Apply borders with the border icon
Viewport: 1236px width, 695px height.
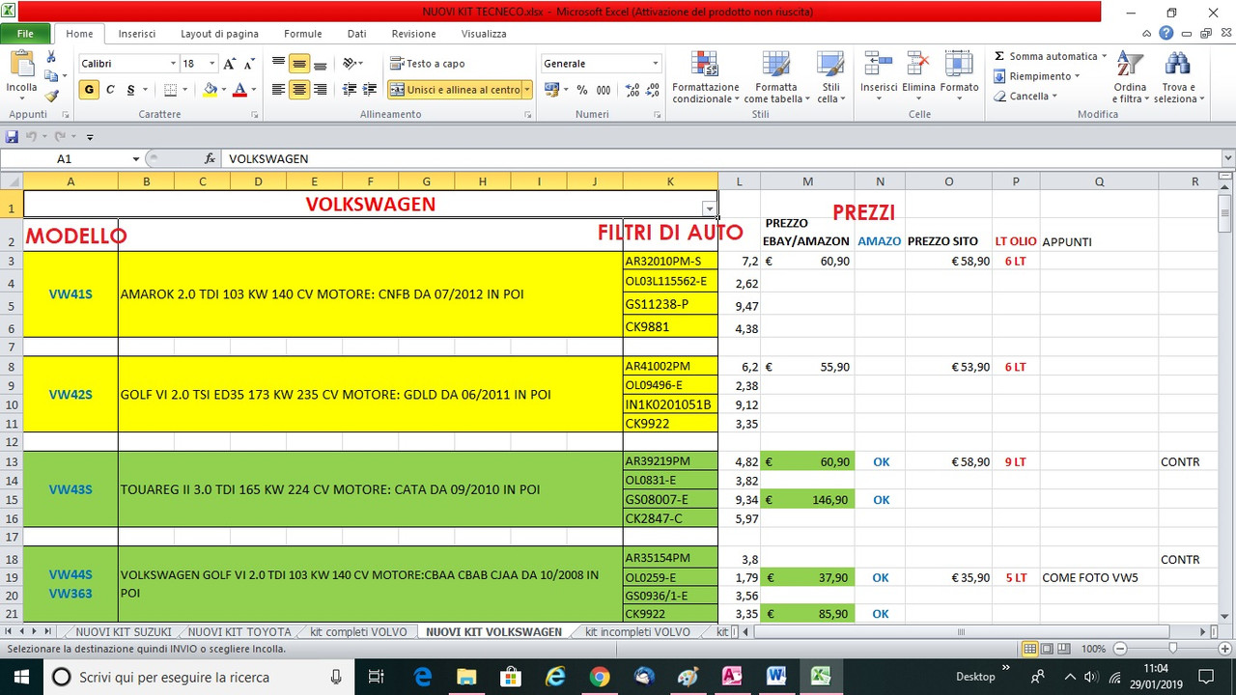(170, 90)
